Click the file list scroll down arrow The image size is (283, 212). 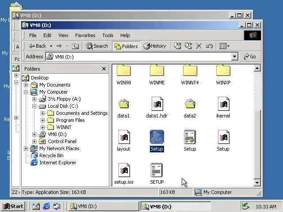[257, 183]
